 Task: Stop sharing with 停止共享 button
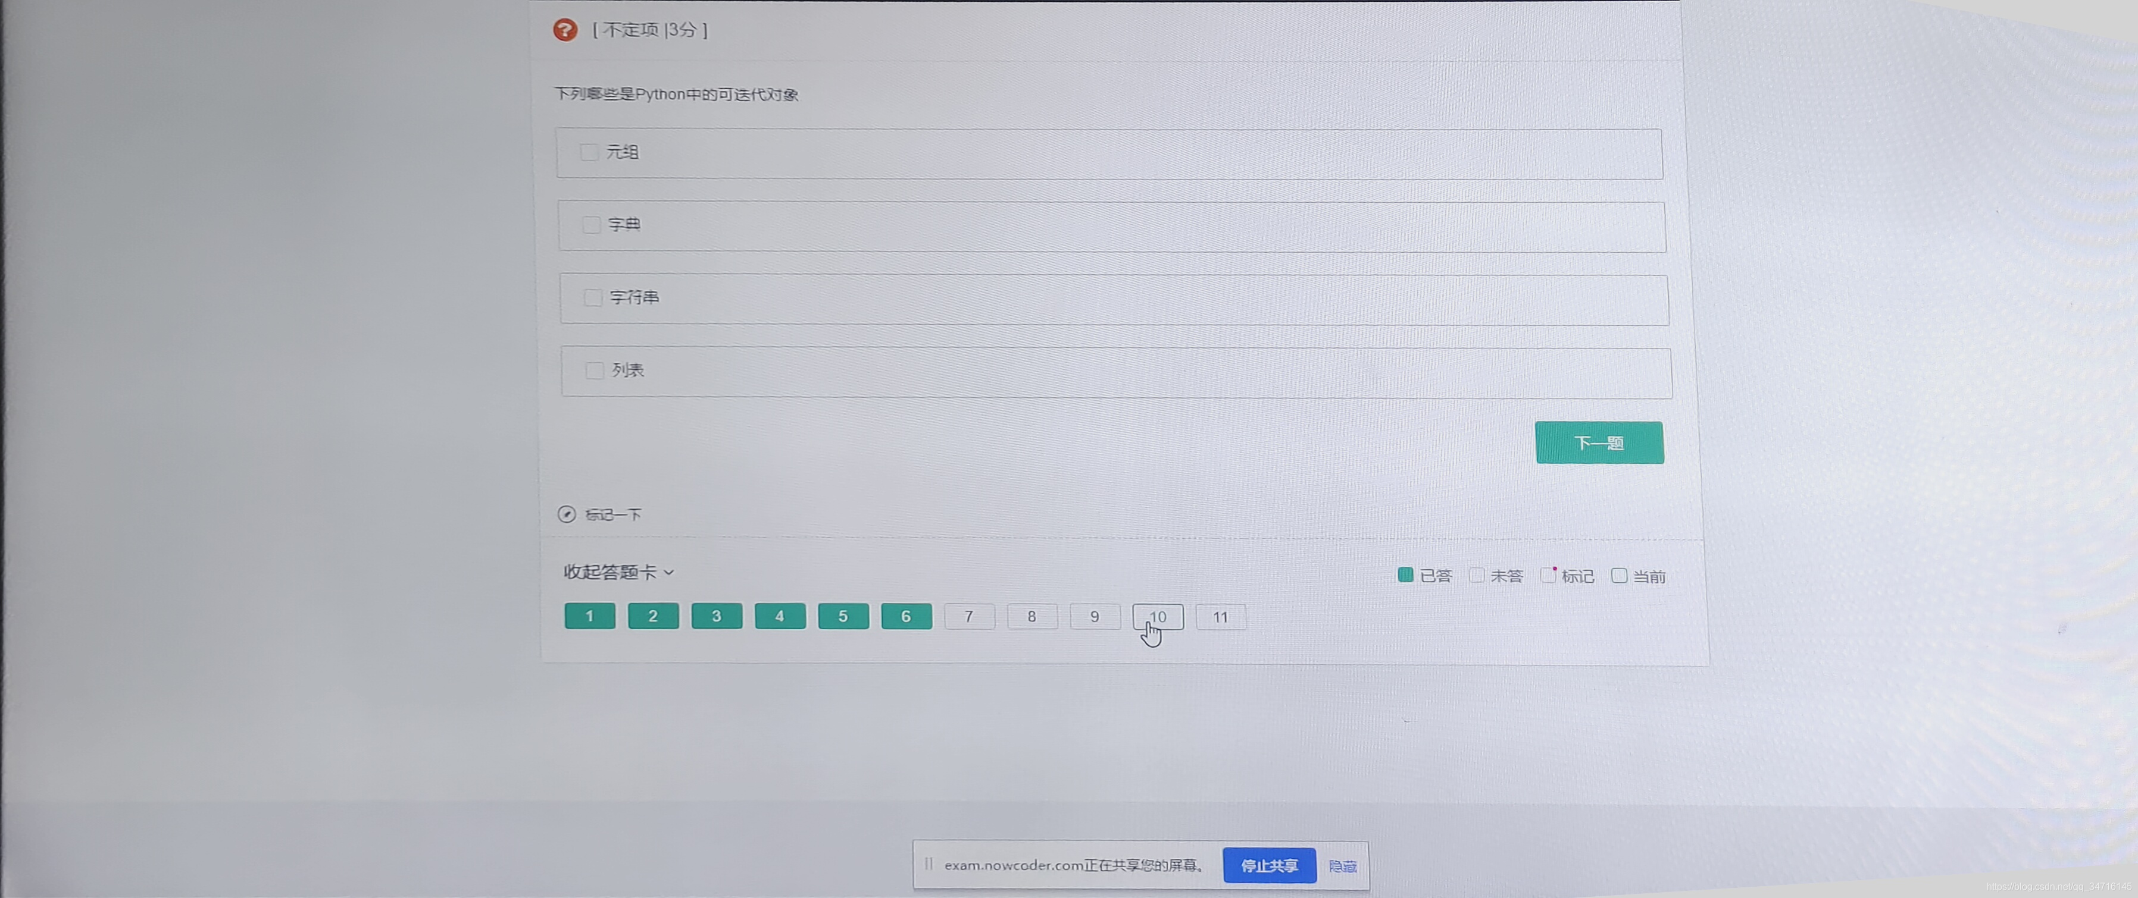click(1268, 866)
